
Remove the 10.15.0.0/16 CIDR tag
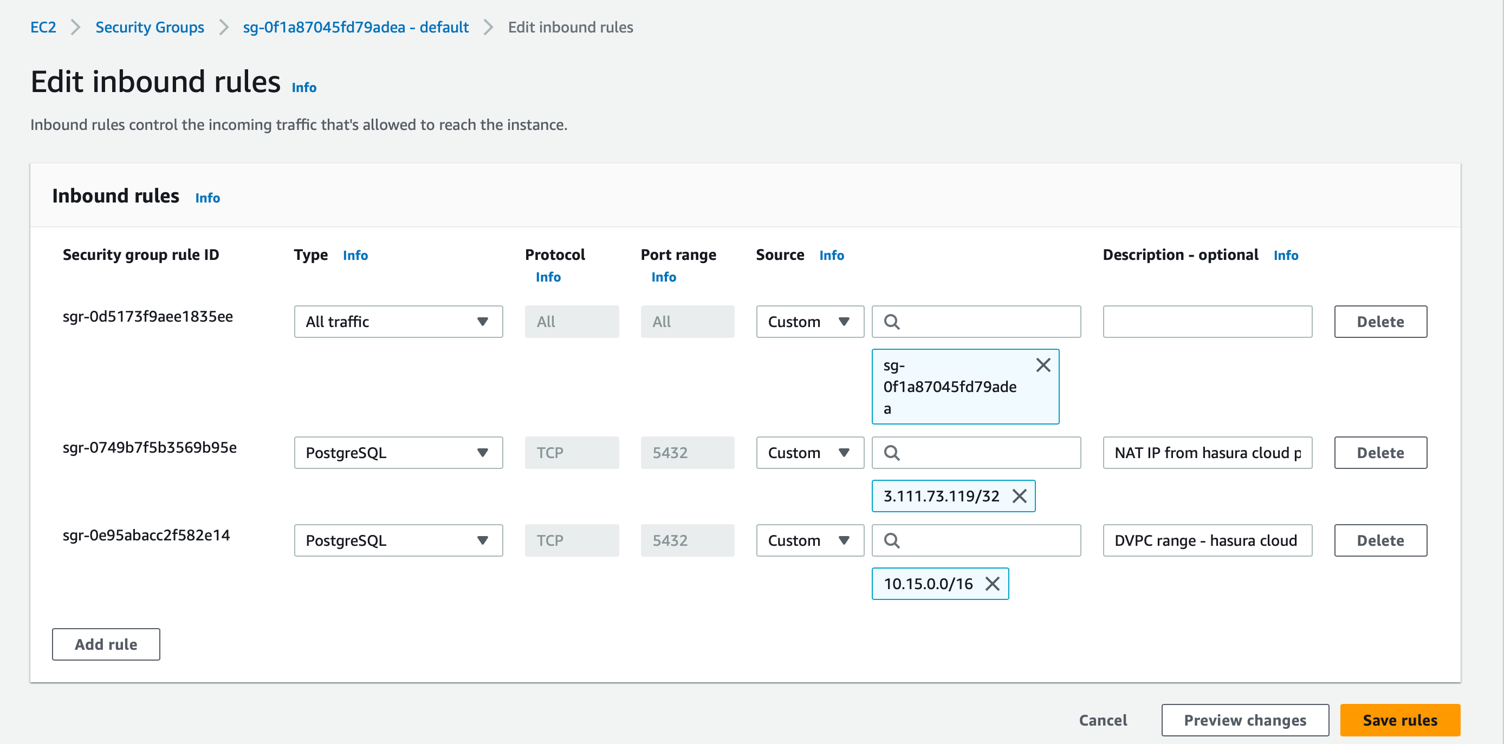point(992,583)
